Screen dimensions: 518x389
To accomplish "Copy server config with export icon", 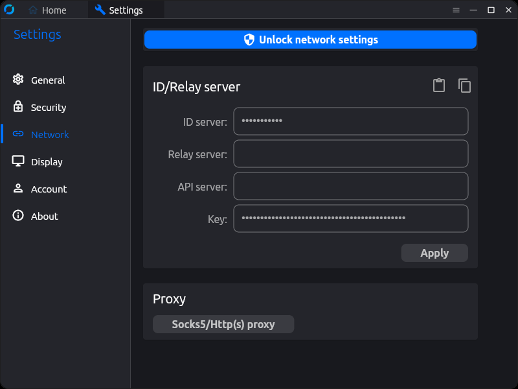I will 464,86.
